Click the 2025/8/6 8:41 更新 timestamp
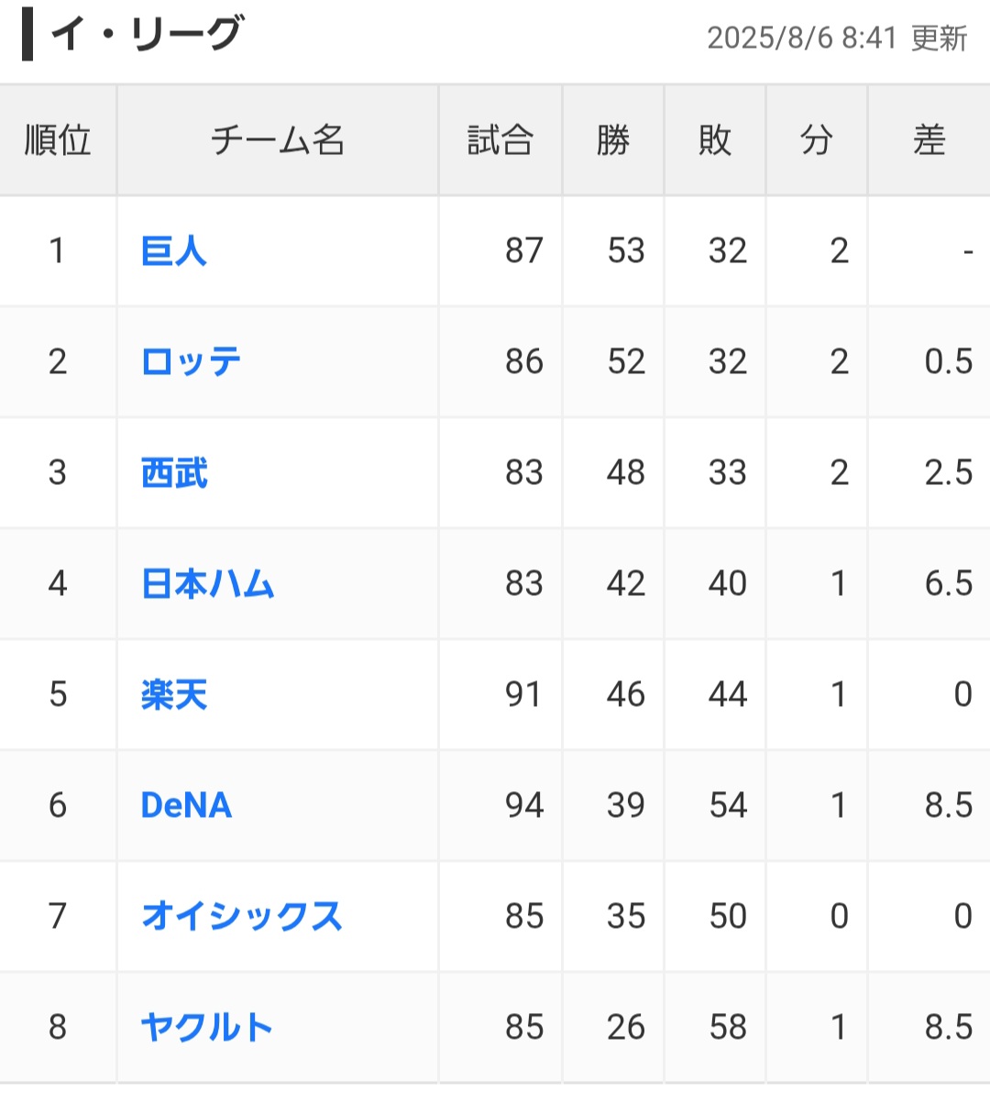The height and width of the screenshot is (1103, 990). [837, 39]
